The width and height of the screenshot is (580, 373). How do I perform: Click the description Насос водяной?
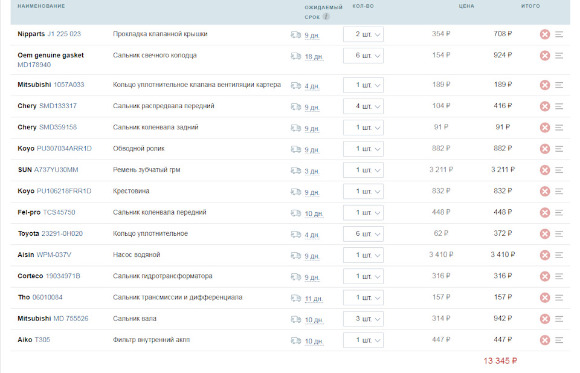137,255
